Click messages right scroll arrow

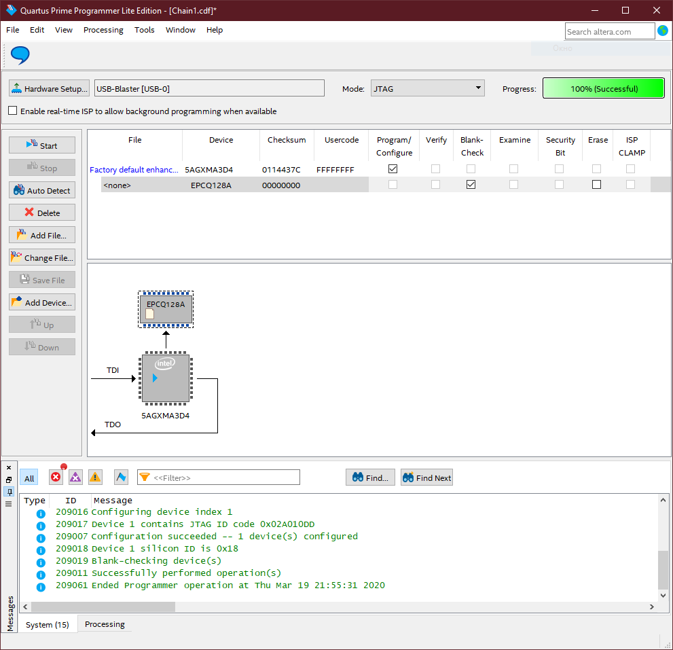(651, 607)
